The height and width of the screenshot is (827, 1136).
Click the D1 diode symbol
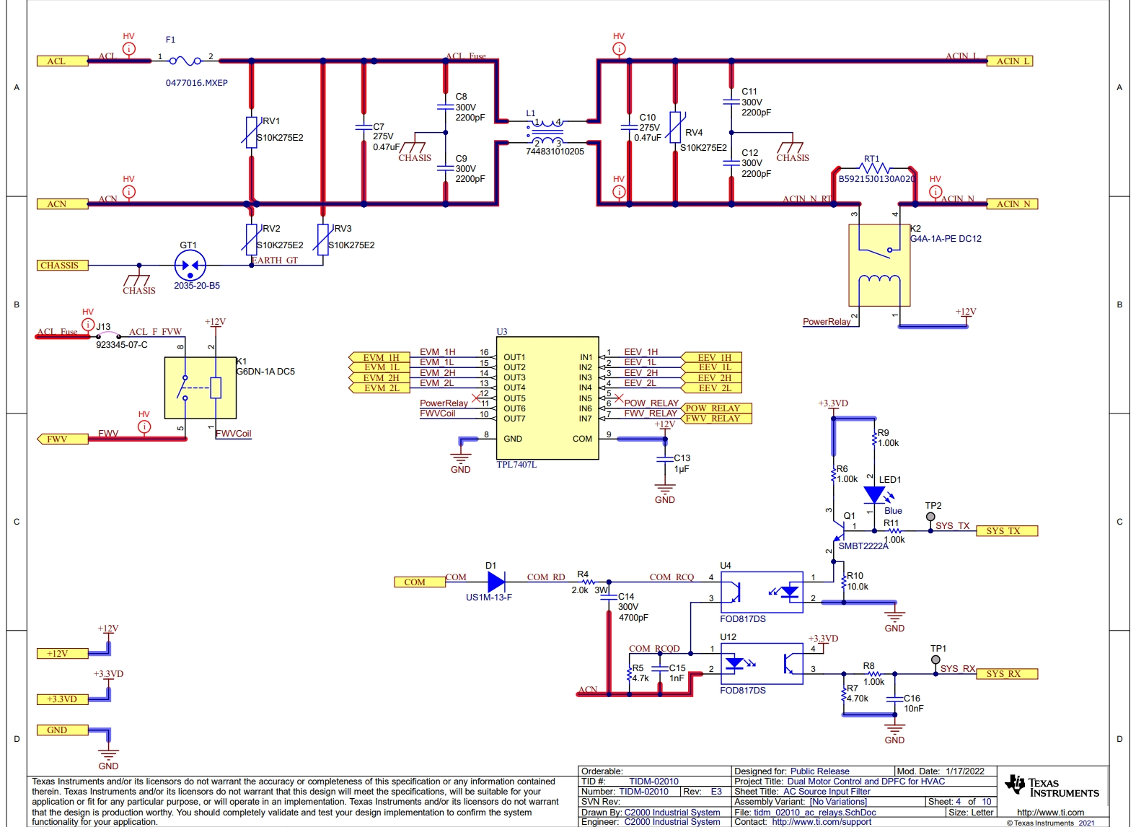pos(496,582)
